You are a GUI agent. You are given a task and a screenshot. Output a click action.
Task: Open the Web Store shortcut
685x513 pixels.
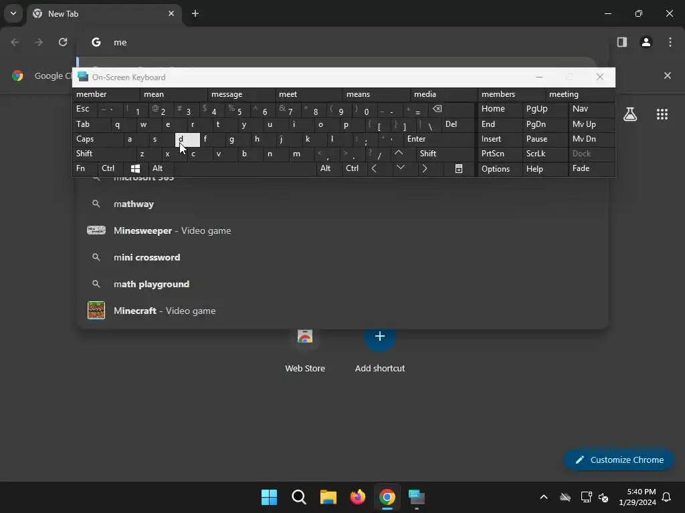tap(305, 350)
